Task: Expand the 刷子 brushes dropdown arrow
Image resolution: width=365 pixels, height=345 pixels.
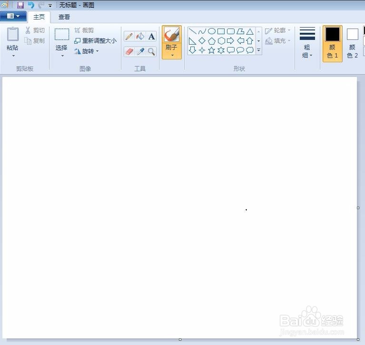Action: pyautogui.click(x=172, y=55)
